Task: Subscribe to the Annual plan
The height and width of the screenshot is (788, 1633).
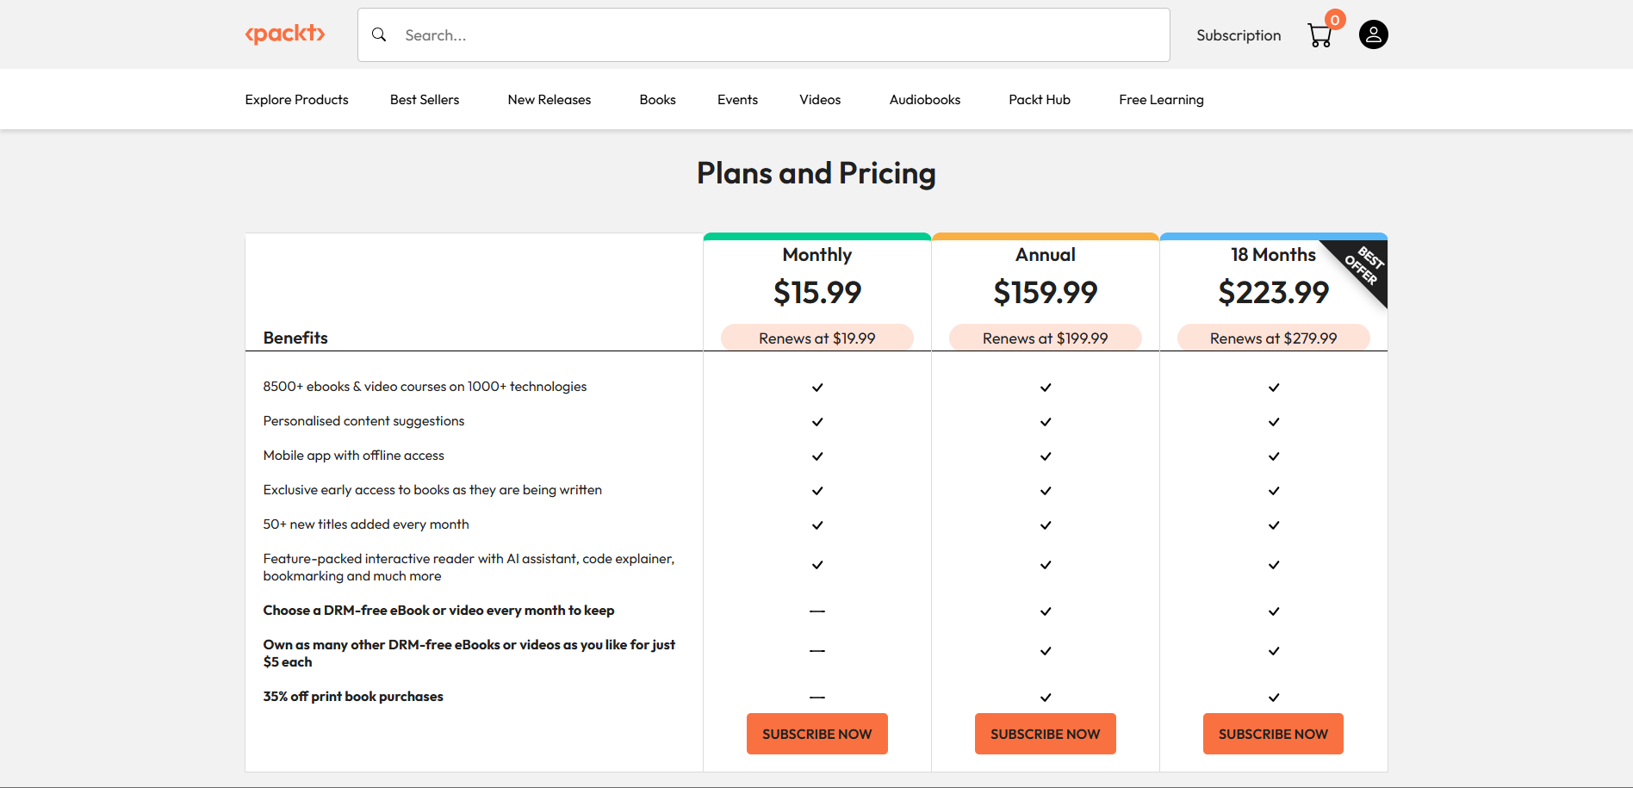Action: (1046, 734)
